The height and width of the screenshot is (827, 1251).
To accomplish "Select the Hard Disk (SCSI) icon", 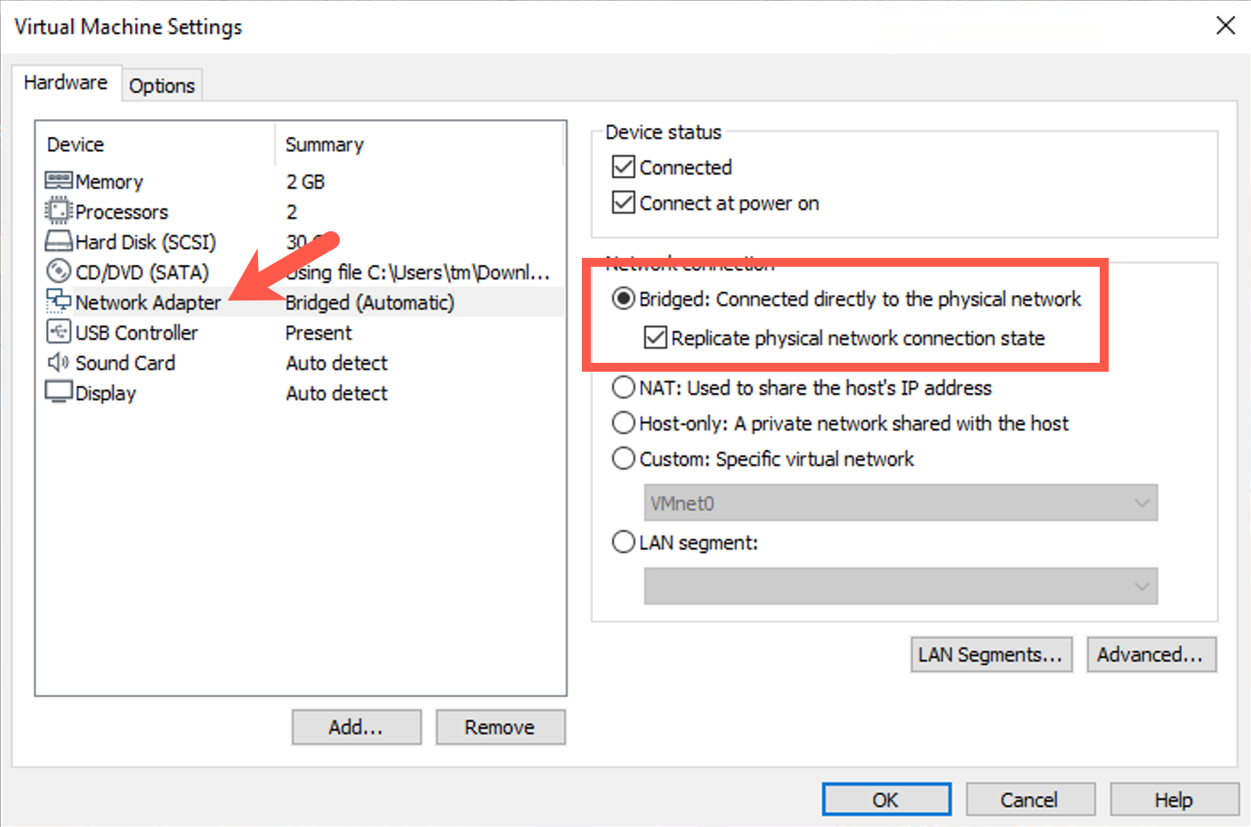I will coord(57,241).
